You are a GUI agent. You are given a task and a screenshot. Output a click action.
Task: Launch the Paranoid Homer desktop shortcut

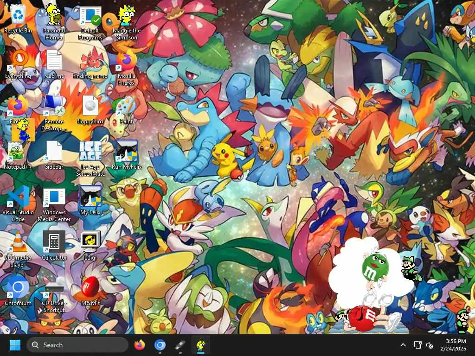[x=54, y=22]
